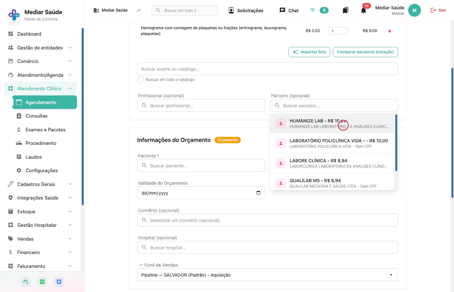Enable Buscar em todo o catálogo option

tap(140, 80)
